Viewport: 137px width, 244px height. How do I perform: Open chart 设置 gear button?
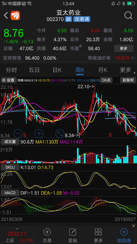[8, 80]
